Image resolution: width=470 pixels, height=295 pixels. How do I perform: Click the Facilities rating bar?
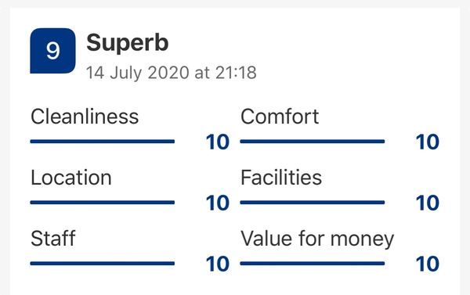(313, 203)
